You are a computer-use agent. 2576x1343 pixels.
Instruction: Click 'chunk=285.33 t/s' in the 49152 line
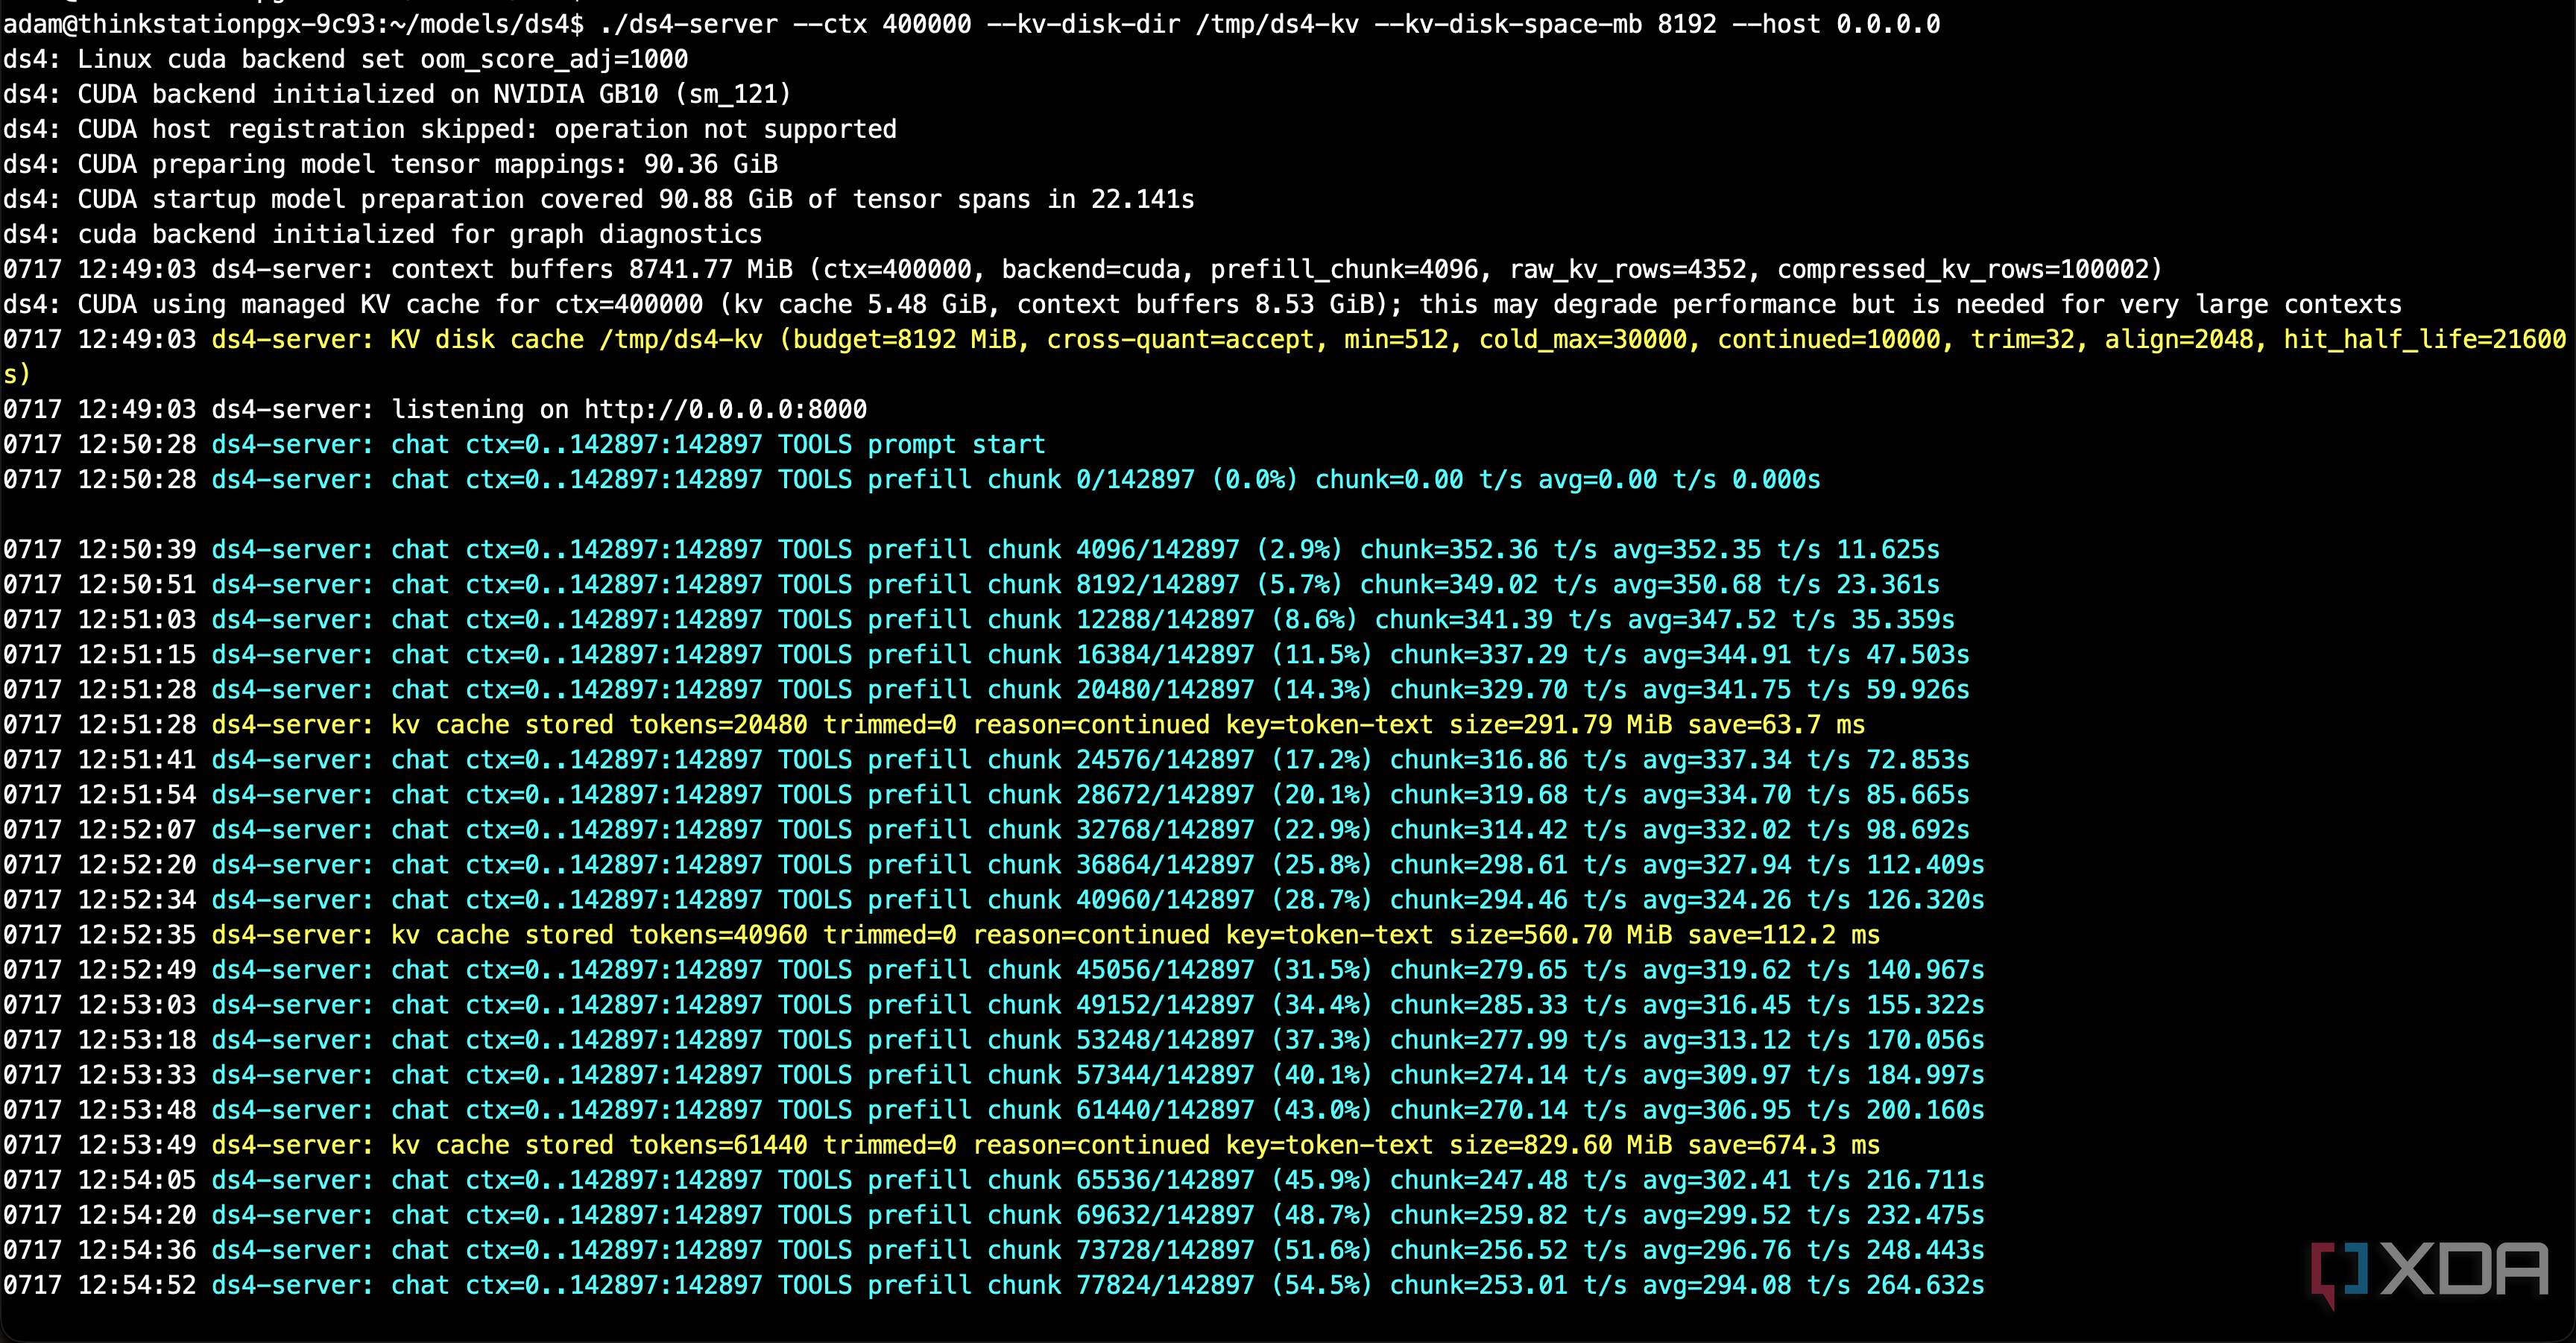[x=1508, y=1004]
